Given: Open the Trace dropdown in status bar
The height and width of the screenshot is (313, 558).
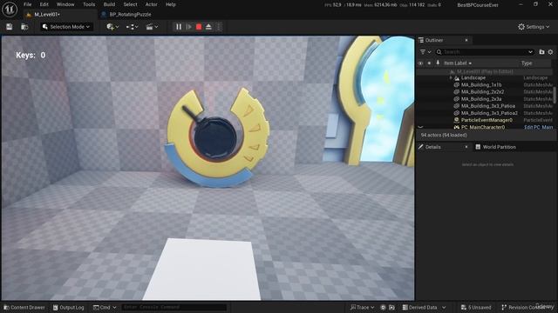Looking at the screenshot, I should coord(362,307).
